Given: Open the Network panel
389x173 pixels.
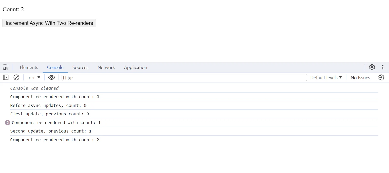Looking at the screenshot, I should point(106,67).
